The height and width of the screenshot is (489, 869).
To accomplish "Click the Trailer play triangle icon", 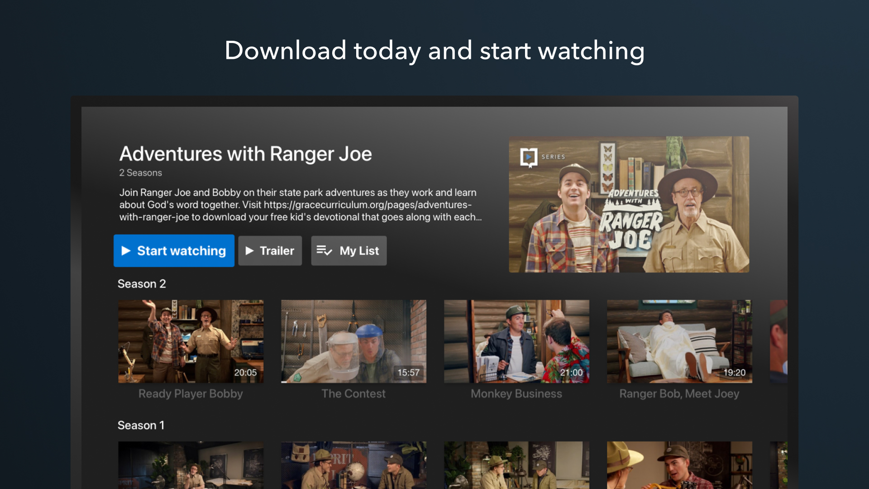I will click(x=249, y=251).
